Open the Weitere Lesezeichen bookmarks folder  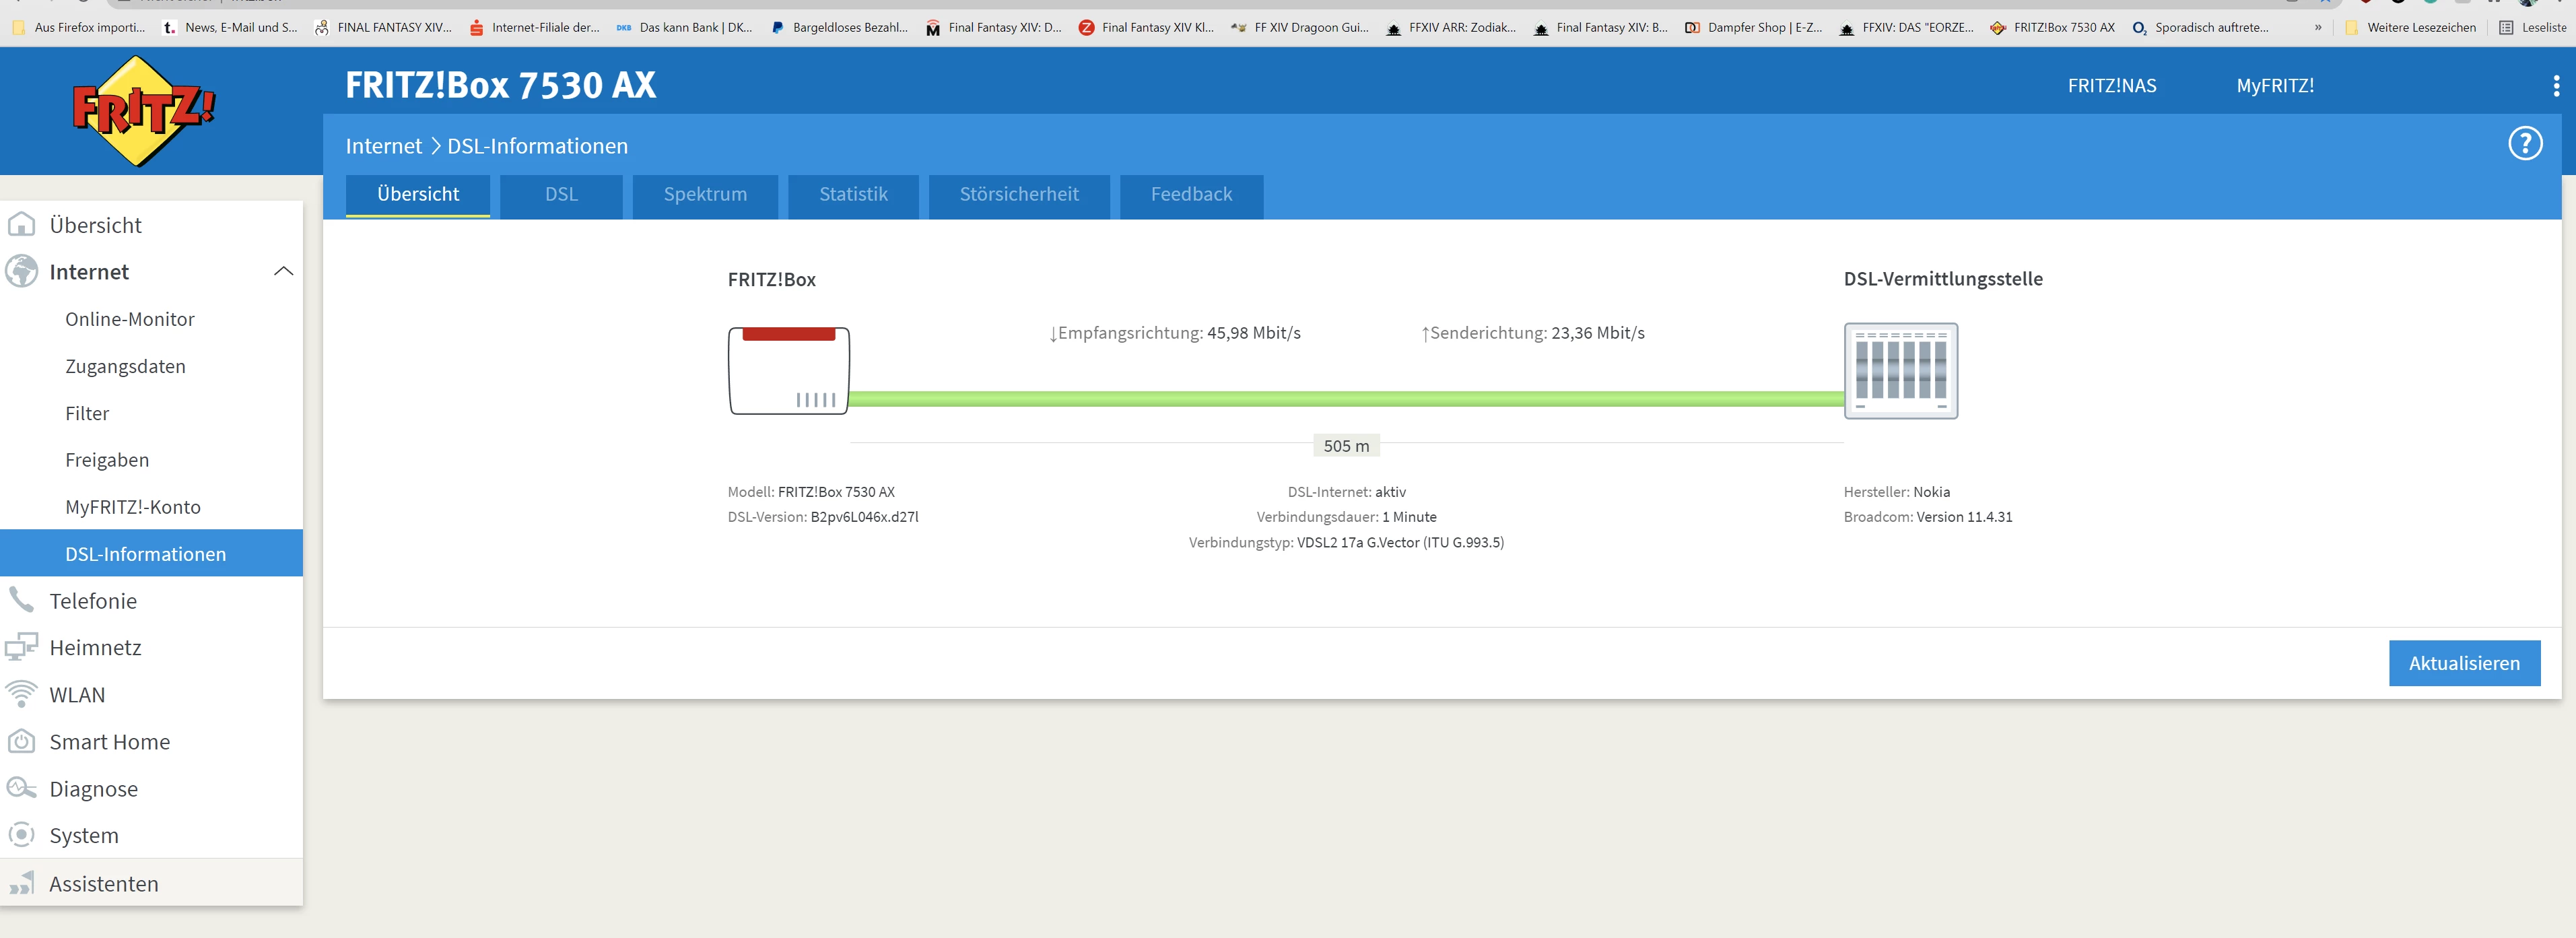tap(2410, 27)
